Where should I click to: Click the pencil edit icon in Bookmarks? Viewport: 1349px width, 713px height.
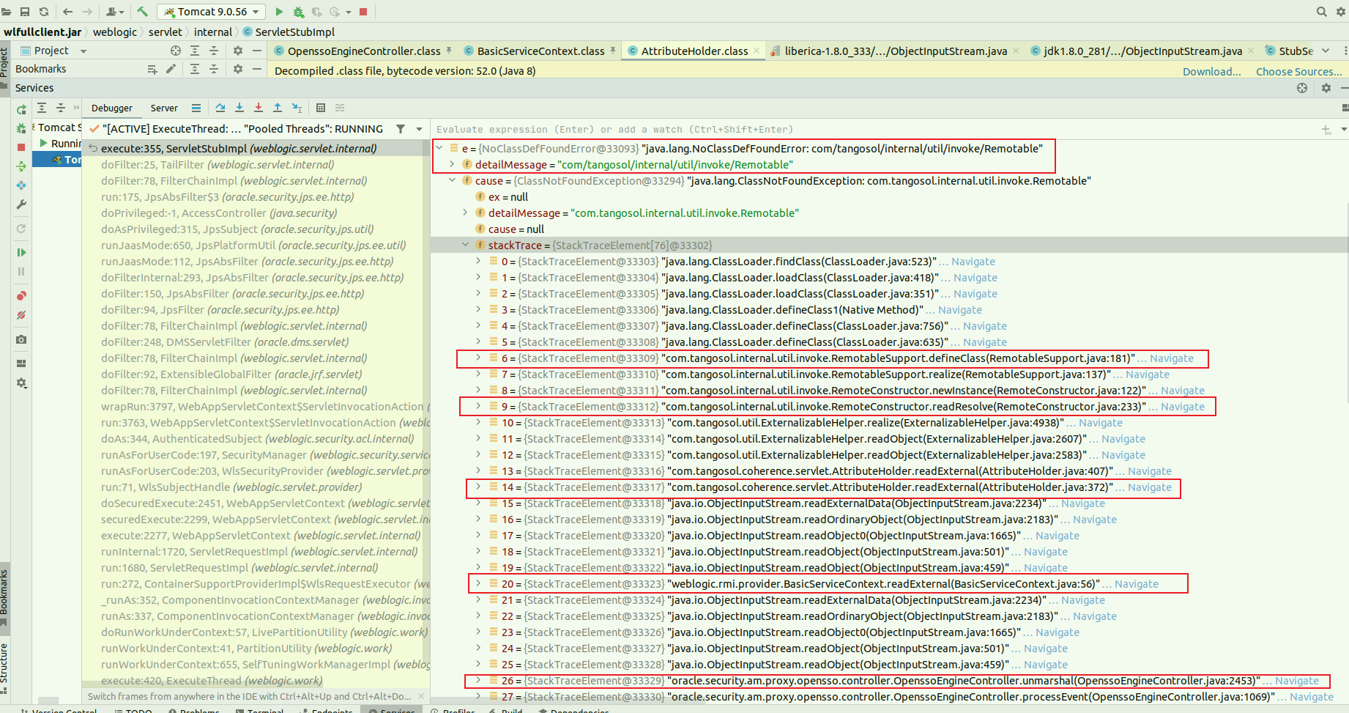coord(171,69)
